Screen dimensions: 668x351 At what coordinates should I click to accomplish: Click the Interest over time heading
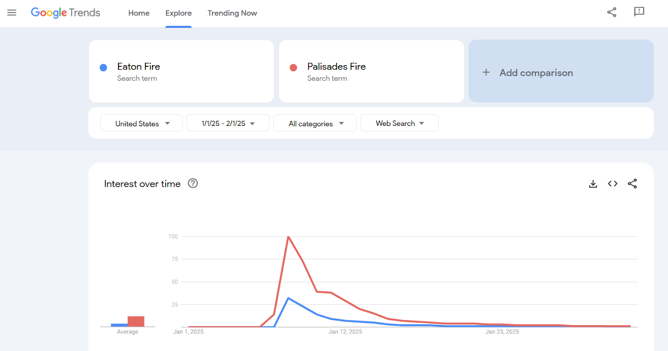[142, 184]
